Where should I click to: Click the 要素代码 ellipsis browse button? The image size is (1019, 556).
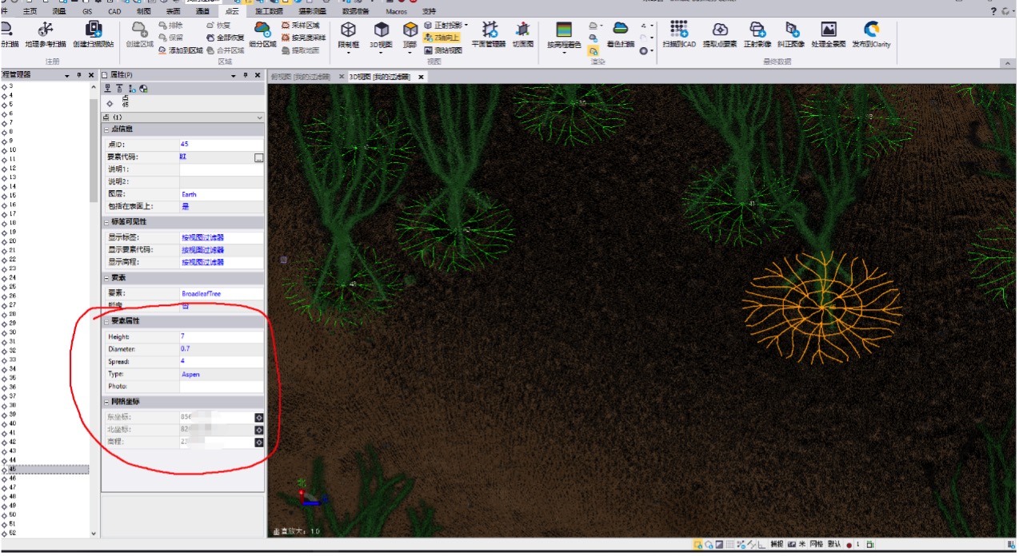258,158
